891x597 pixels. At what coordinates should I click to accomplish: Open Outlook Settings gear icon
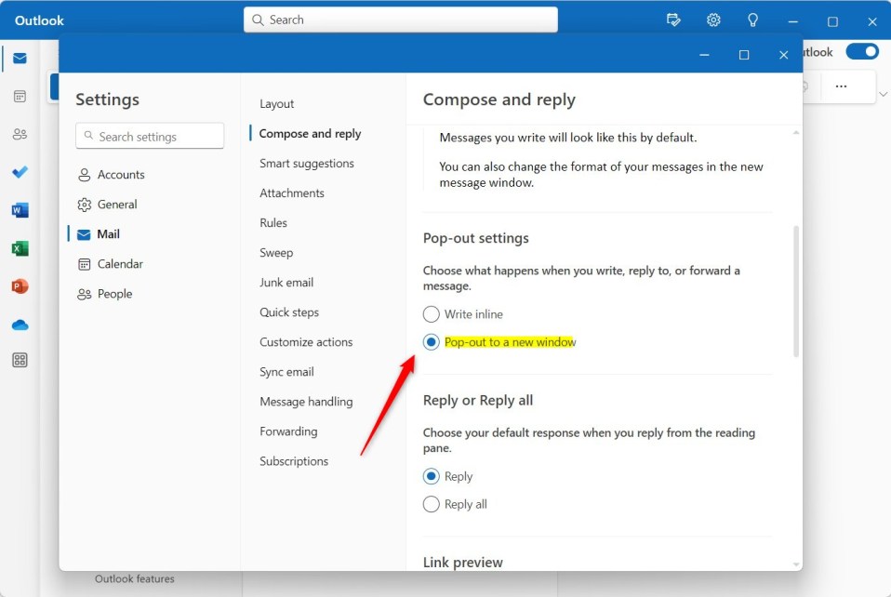[712, 19]
